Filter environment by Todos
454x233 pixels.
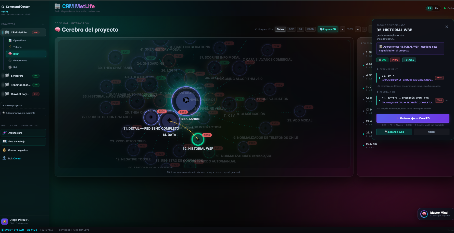pos(280,29)
